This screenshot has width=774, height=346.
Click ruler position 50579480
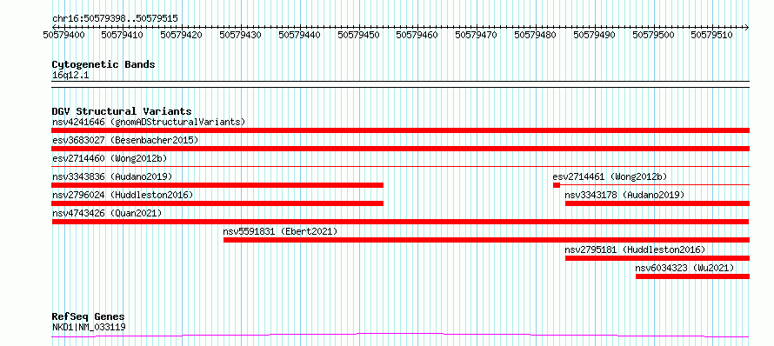[x=535, y=35]
